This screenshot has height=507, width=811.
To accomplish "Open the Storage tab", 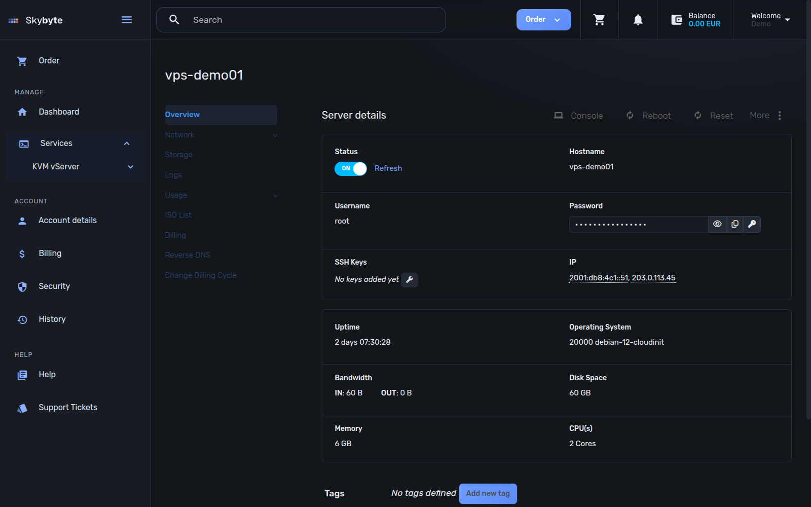I will coord(178,155).
